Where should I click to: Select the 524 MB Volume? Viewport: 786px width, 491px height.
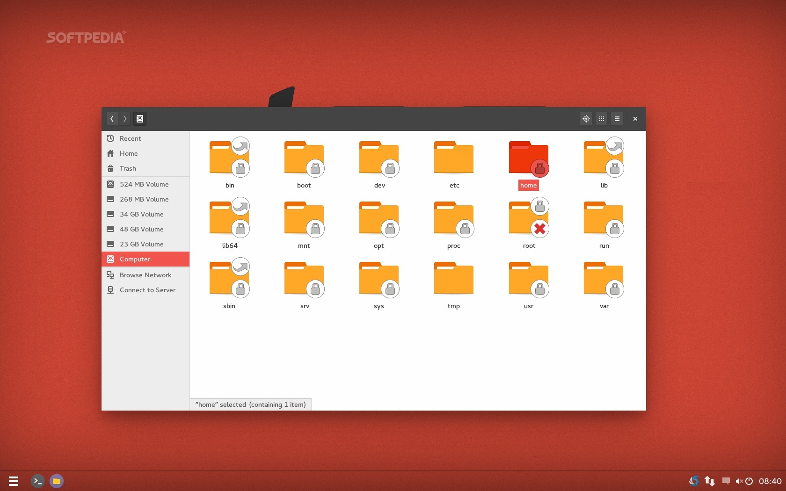pyautogui.click(x=146, y=184)
